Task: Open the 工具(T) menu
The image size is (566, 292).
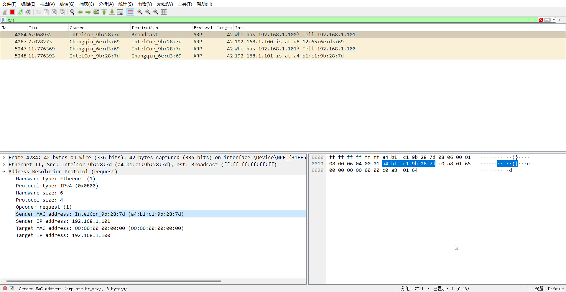Action: pos(185,4)
